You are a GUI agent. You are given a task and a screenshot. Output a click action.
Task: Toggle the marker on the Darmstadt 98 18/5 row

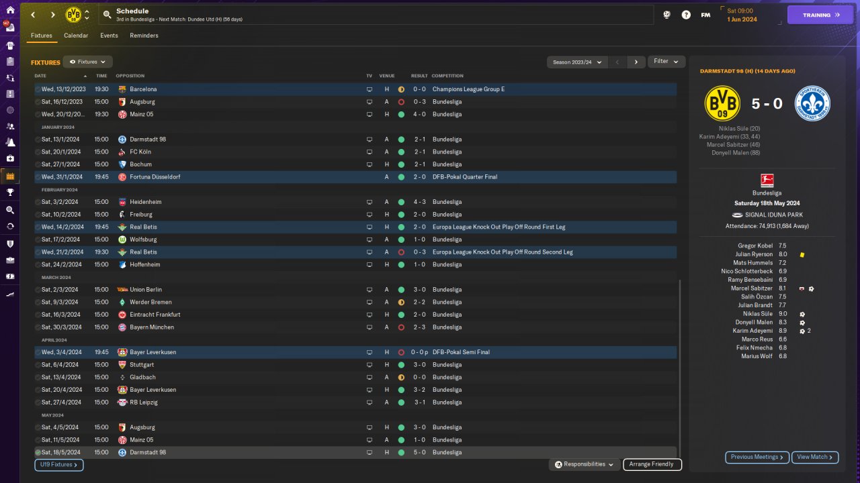[x=38, y=453]
